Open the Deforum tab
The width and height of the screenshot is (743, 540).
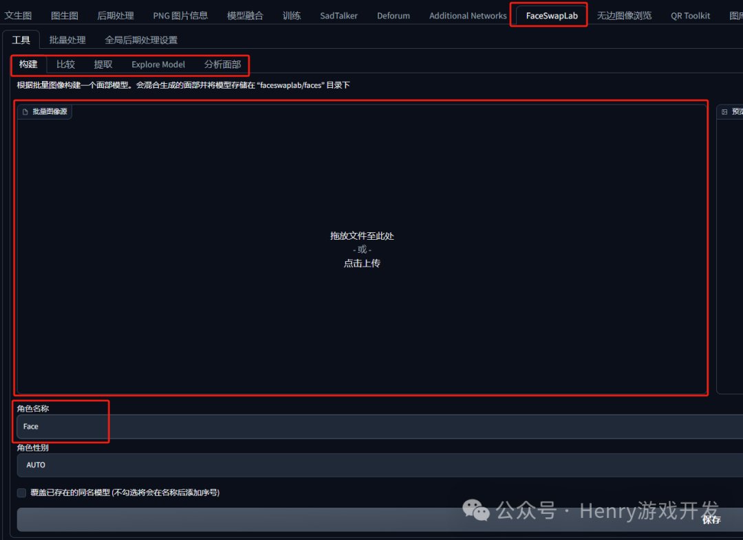tap(394, 16)
